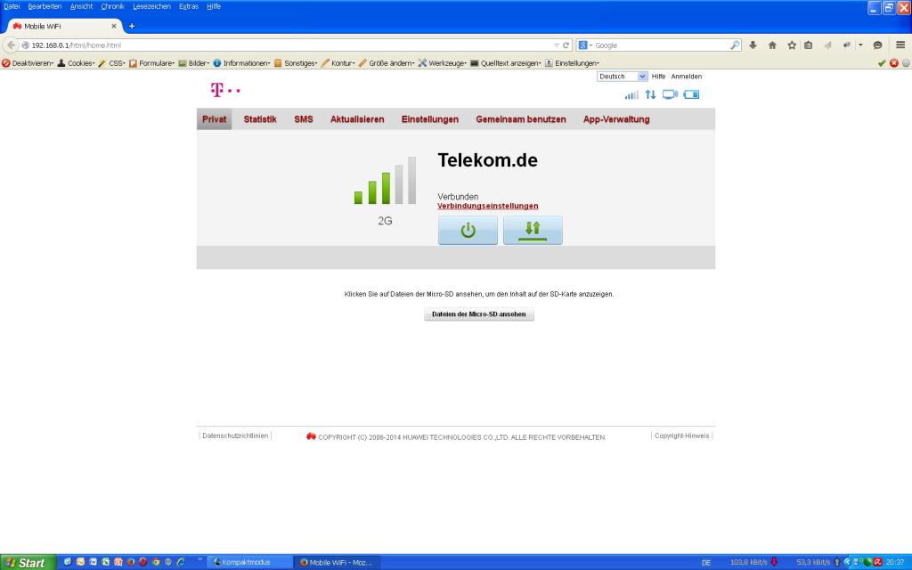Click the Hilfe link next to language selector
The image size is (912, 570).
point(658,77)
